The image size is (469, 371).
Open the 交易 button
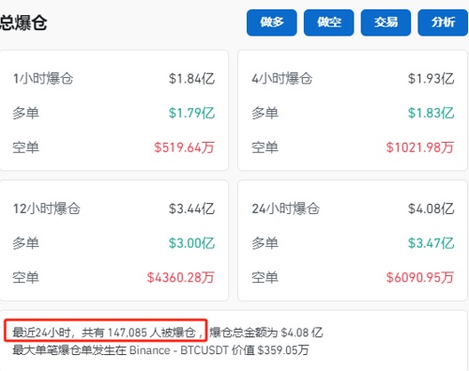[386, 23]
